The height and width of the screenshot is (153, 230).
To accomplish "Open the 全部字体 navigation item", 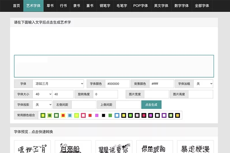I will (x=202, y=6).
